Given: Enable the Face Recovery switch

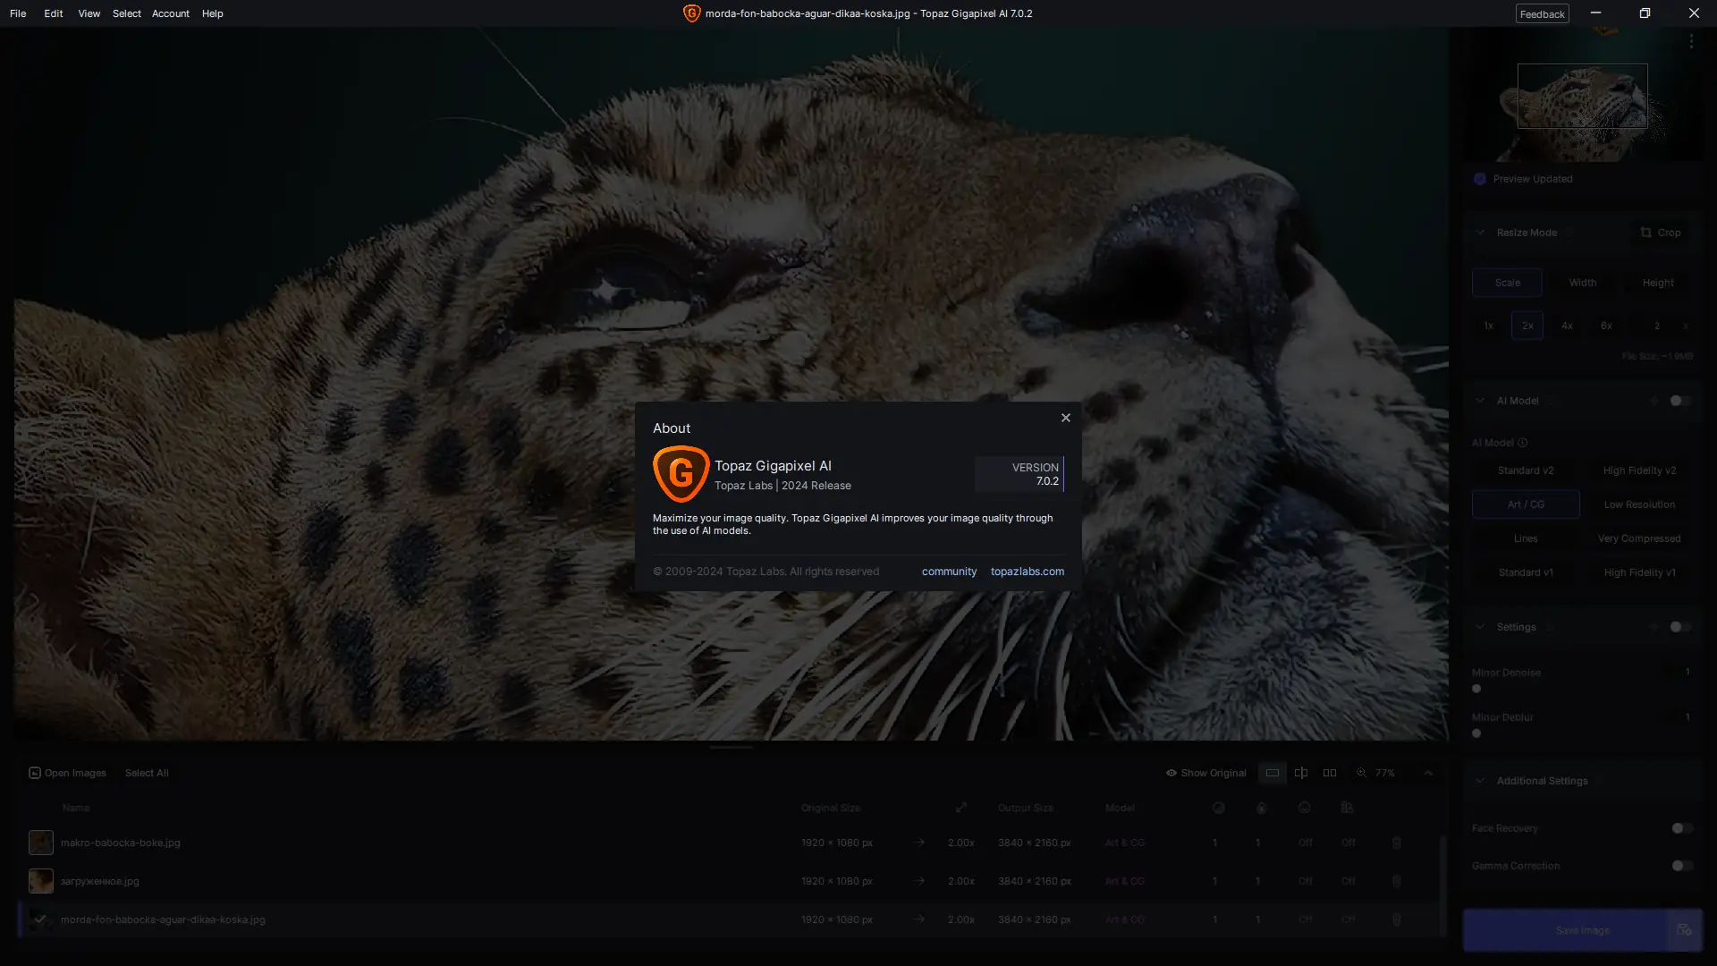Looking at the screenshot, I should (x=1682, y=828).
